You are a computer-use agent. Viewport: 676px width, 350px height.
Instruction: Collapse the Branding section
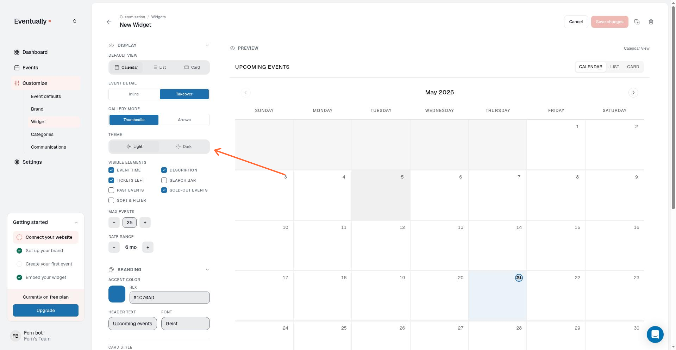207,270
